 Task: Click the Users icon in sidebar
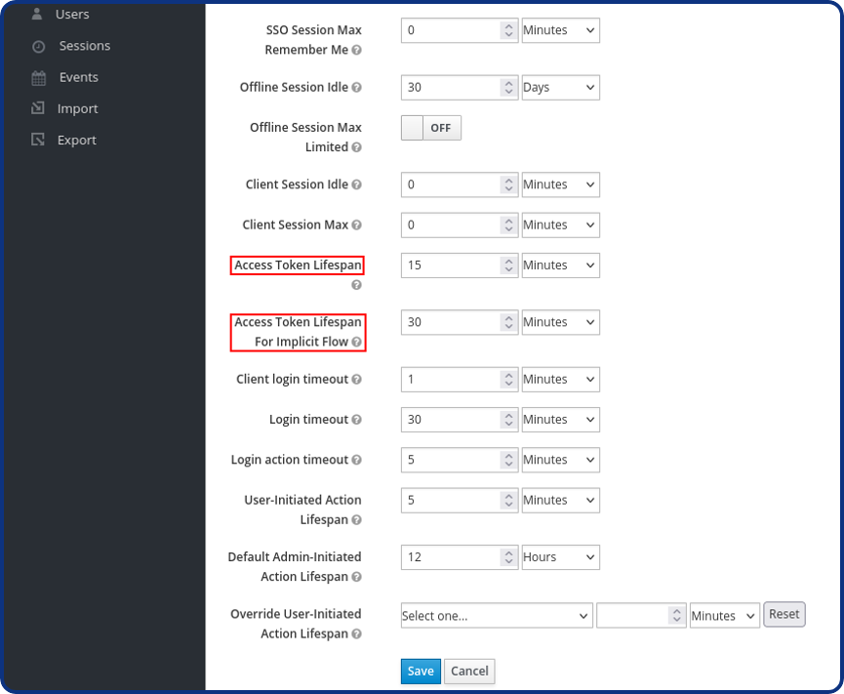pos(38,15)
